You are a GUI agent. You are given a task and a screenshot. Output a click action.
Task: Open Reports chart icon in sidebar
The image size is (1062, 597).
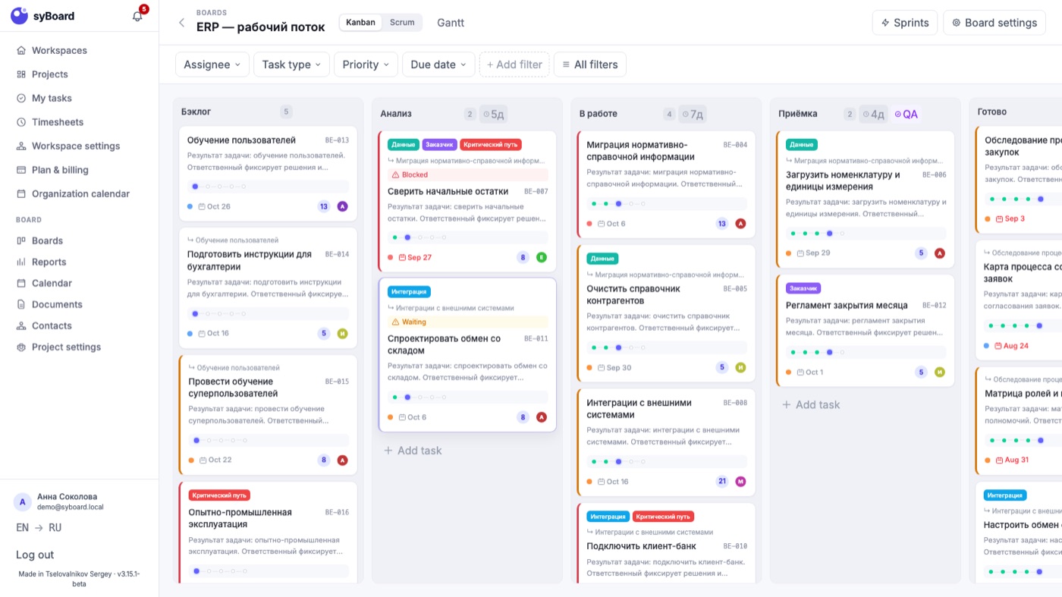point(21,262)
